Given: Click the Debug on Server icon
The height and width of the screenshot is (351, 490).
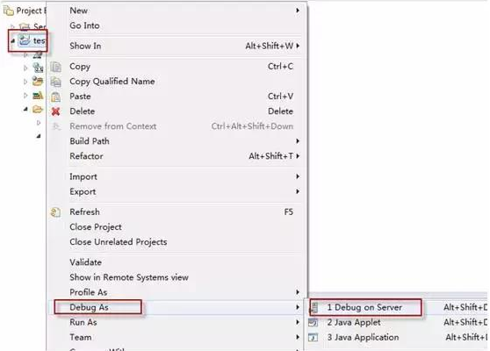Looking at the screenshot, I should [x=314, y=308].
